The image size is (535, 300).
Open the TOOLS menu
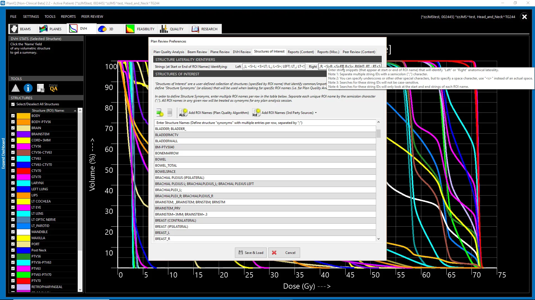pyautogui.click(x=50, y=16)
